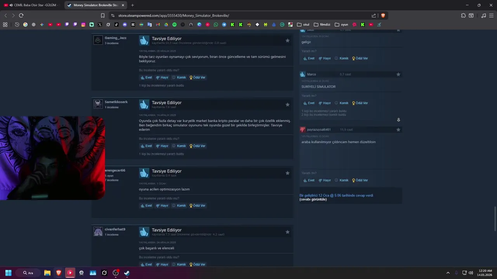Open Sametkkoserk user profile link

[116, 102]
